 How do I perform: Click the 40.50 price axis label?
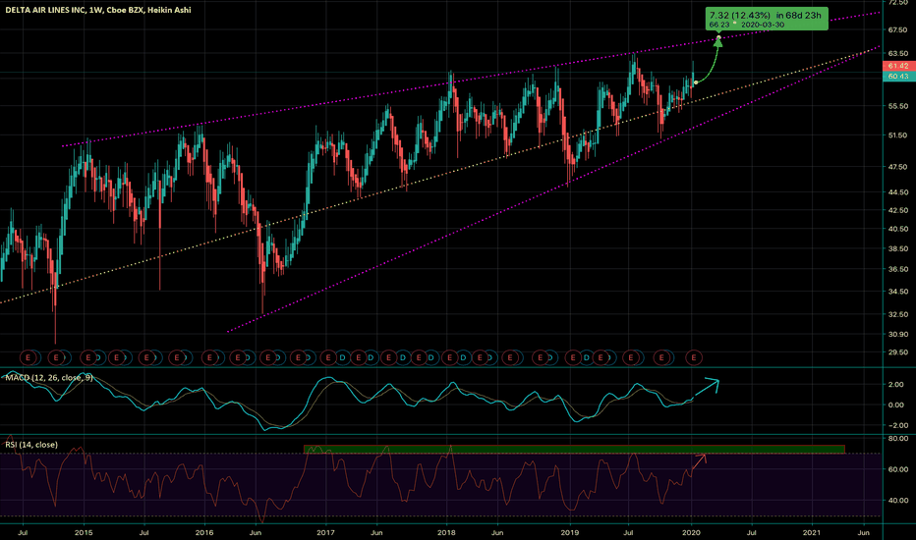pos(898,229)
